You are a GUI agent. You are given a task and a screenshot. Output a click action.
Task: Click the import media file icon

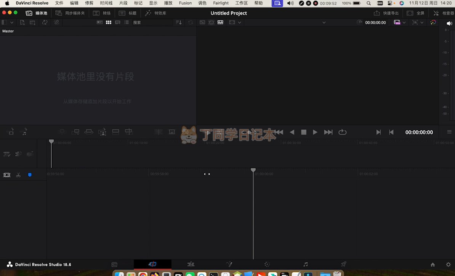[22, 22]
